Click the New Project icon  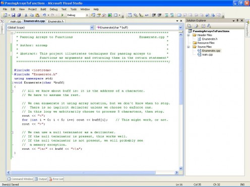[x=5, y=15]
